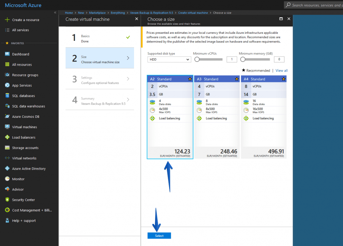Click the favorite star on A2 Standard card

(x=190, y=79)
